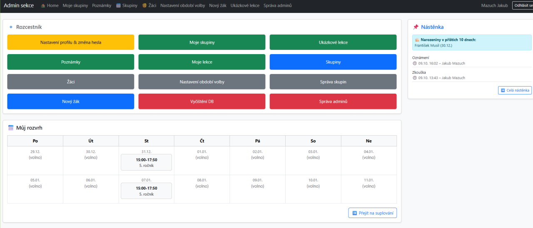The width and height of the screenshot is (533, 228).
Task: Open Správa adminů in top navbar
Action: point(277,6)
